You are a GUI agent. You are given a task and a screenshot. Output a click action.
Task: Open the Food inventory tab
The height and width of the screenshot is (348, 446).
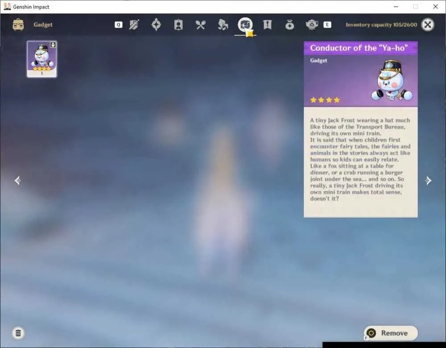(x=201, y=25)
